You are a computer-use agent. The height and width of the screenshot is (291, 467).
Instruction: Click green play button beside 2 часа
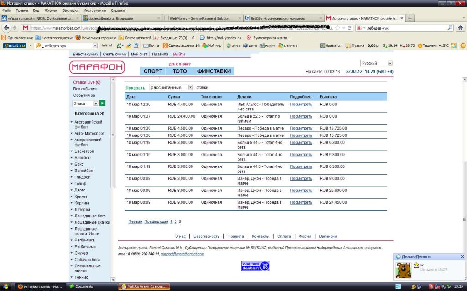point(102,103)
